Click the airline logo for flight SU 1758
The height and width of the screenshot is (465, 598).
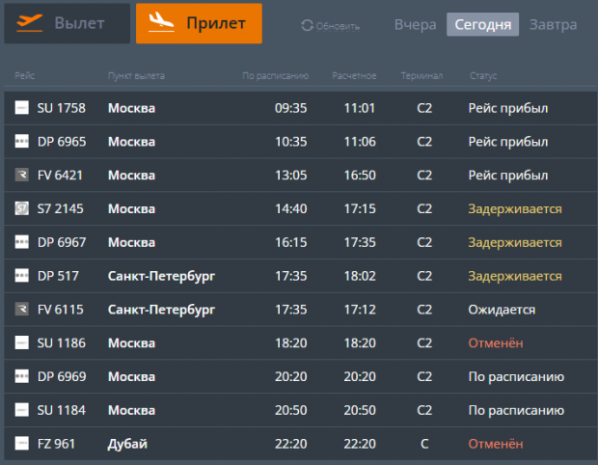click(x=22, y=108)
